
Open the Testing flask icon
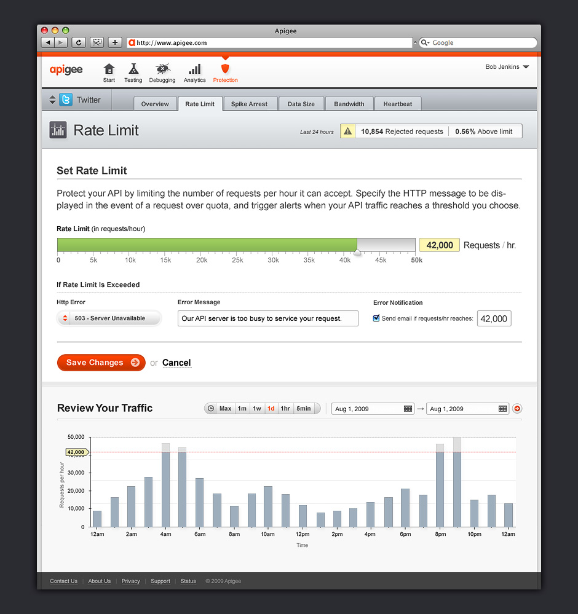click(x=133, y=69)
